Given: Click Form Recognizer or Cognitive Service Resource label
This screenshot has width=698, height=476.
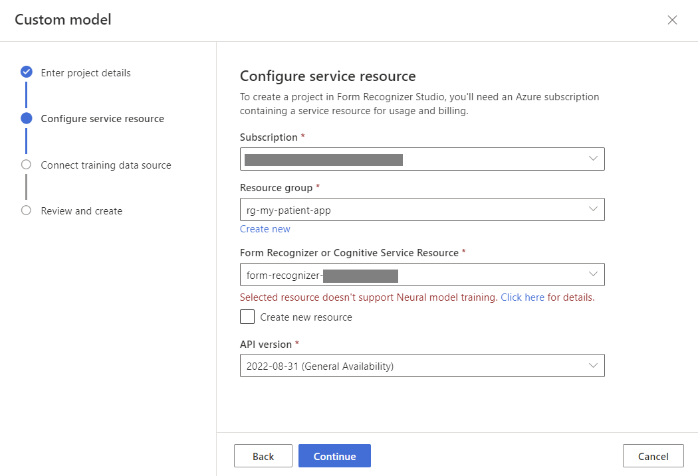Looking at the screenshot, I should point(349,253).
